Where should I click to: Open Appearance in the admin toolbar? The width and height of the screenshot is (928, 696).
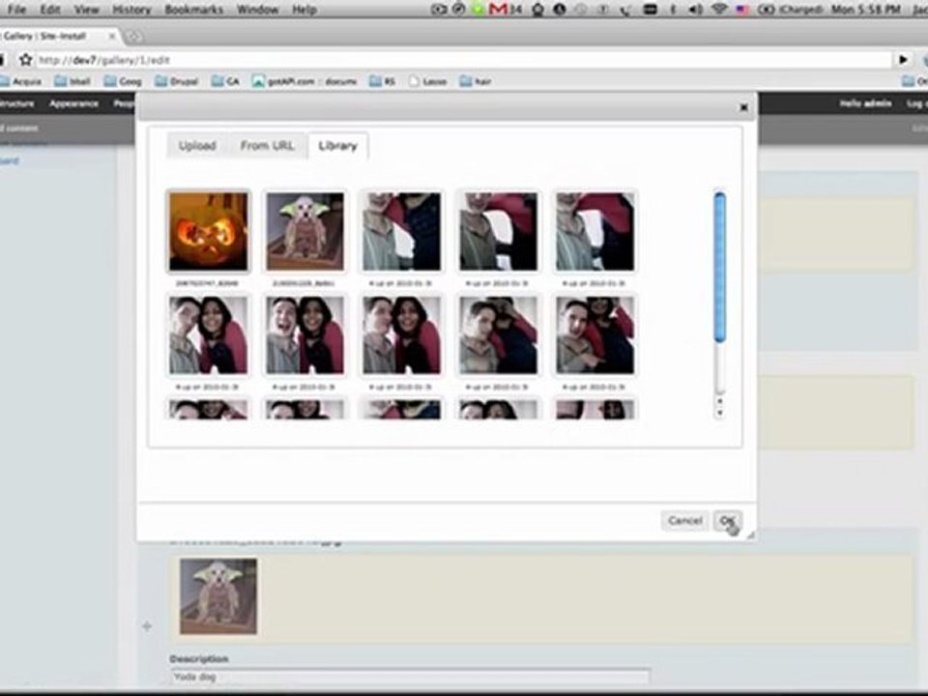point(73,103)
